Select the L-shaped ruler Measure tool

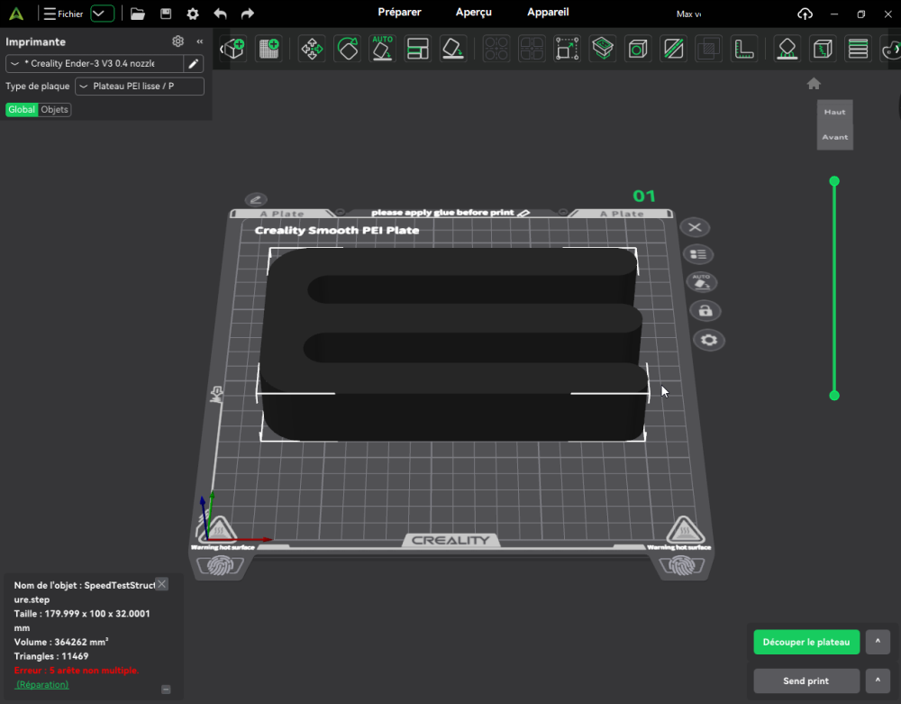pos(744,49)
